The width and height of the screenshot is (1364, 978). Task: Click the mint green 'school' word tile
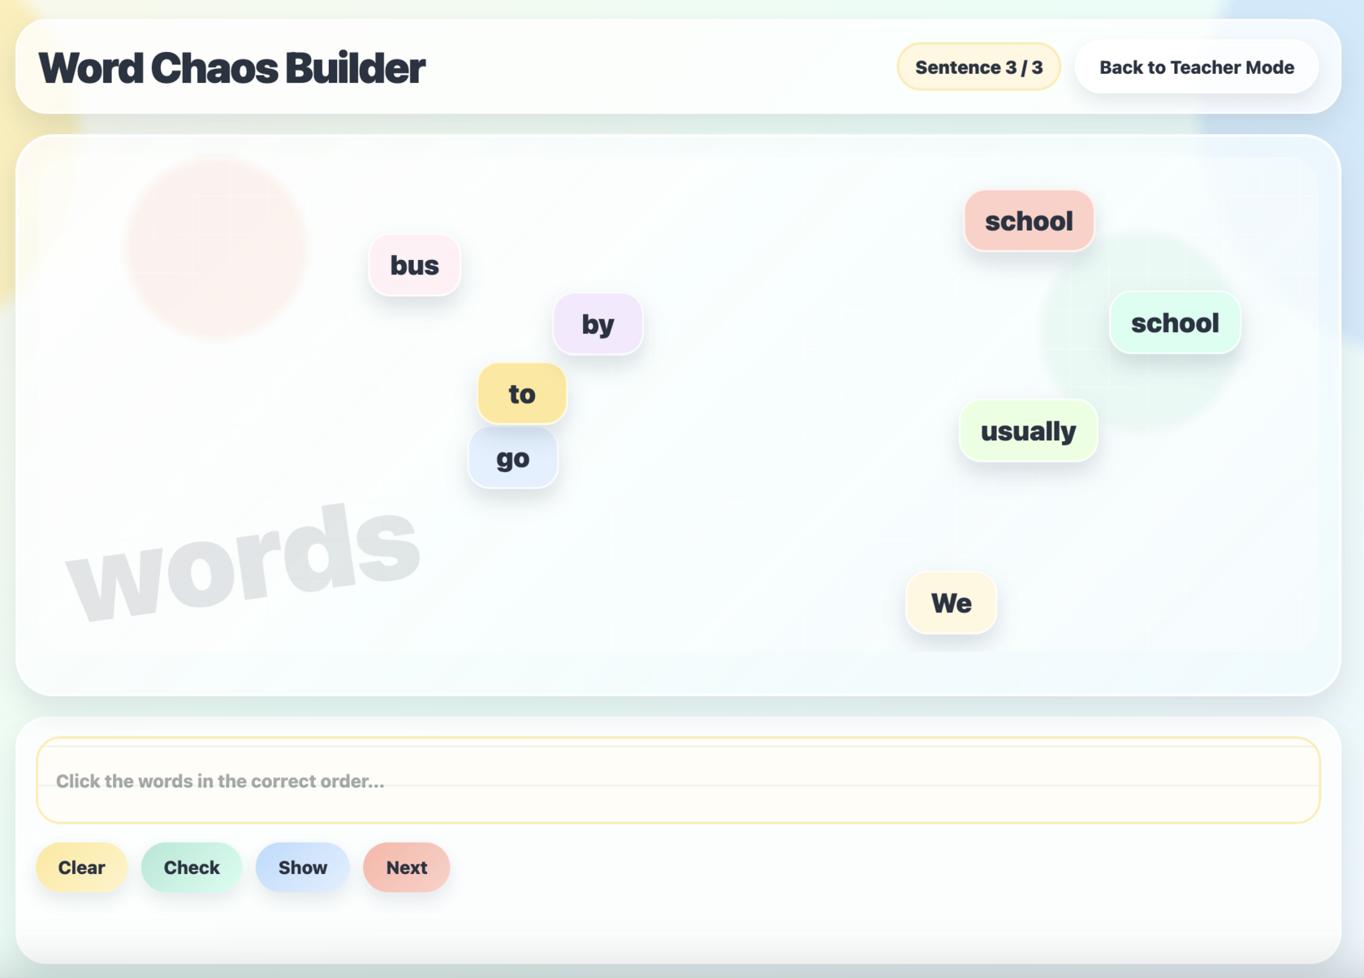click(x=1175, y=322)
